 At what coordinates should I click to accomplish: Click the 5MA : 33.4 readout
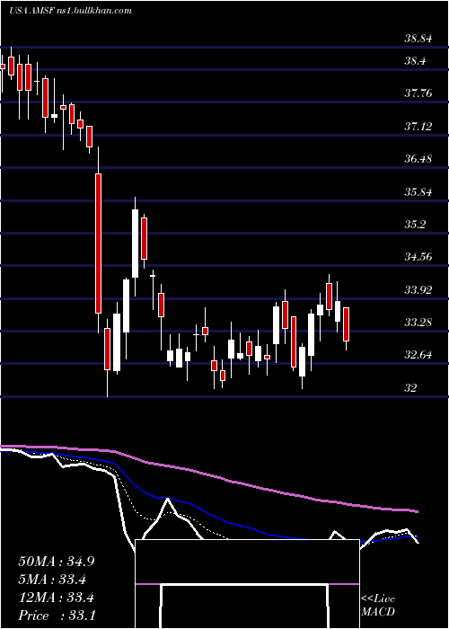[52, 580]
